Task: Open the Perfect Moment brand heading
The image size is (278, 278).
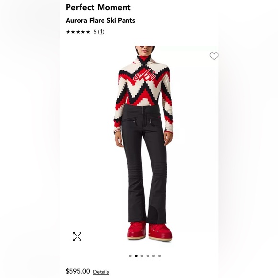Action: coord(98,8)
